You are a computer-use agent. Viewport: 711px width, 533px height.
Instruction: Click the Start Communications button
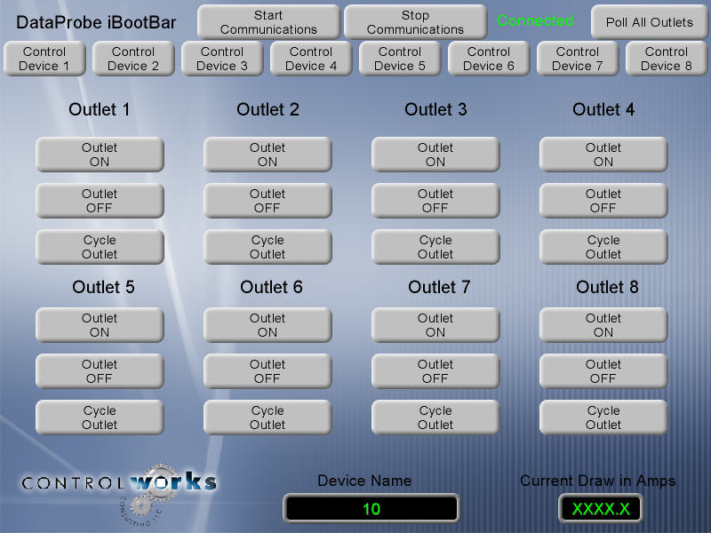click(x=268, y=21)
